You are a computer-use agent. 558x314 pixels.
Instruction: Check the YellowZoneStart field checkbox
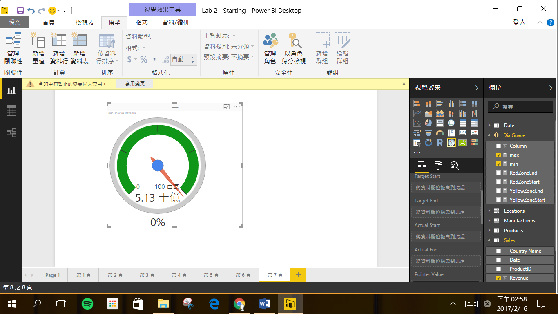tap(498, 200)
